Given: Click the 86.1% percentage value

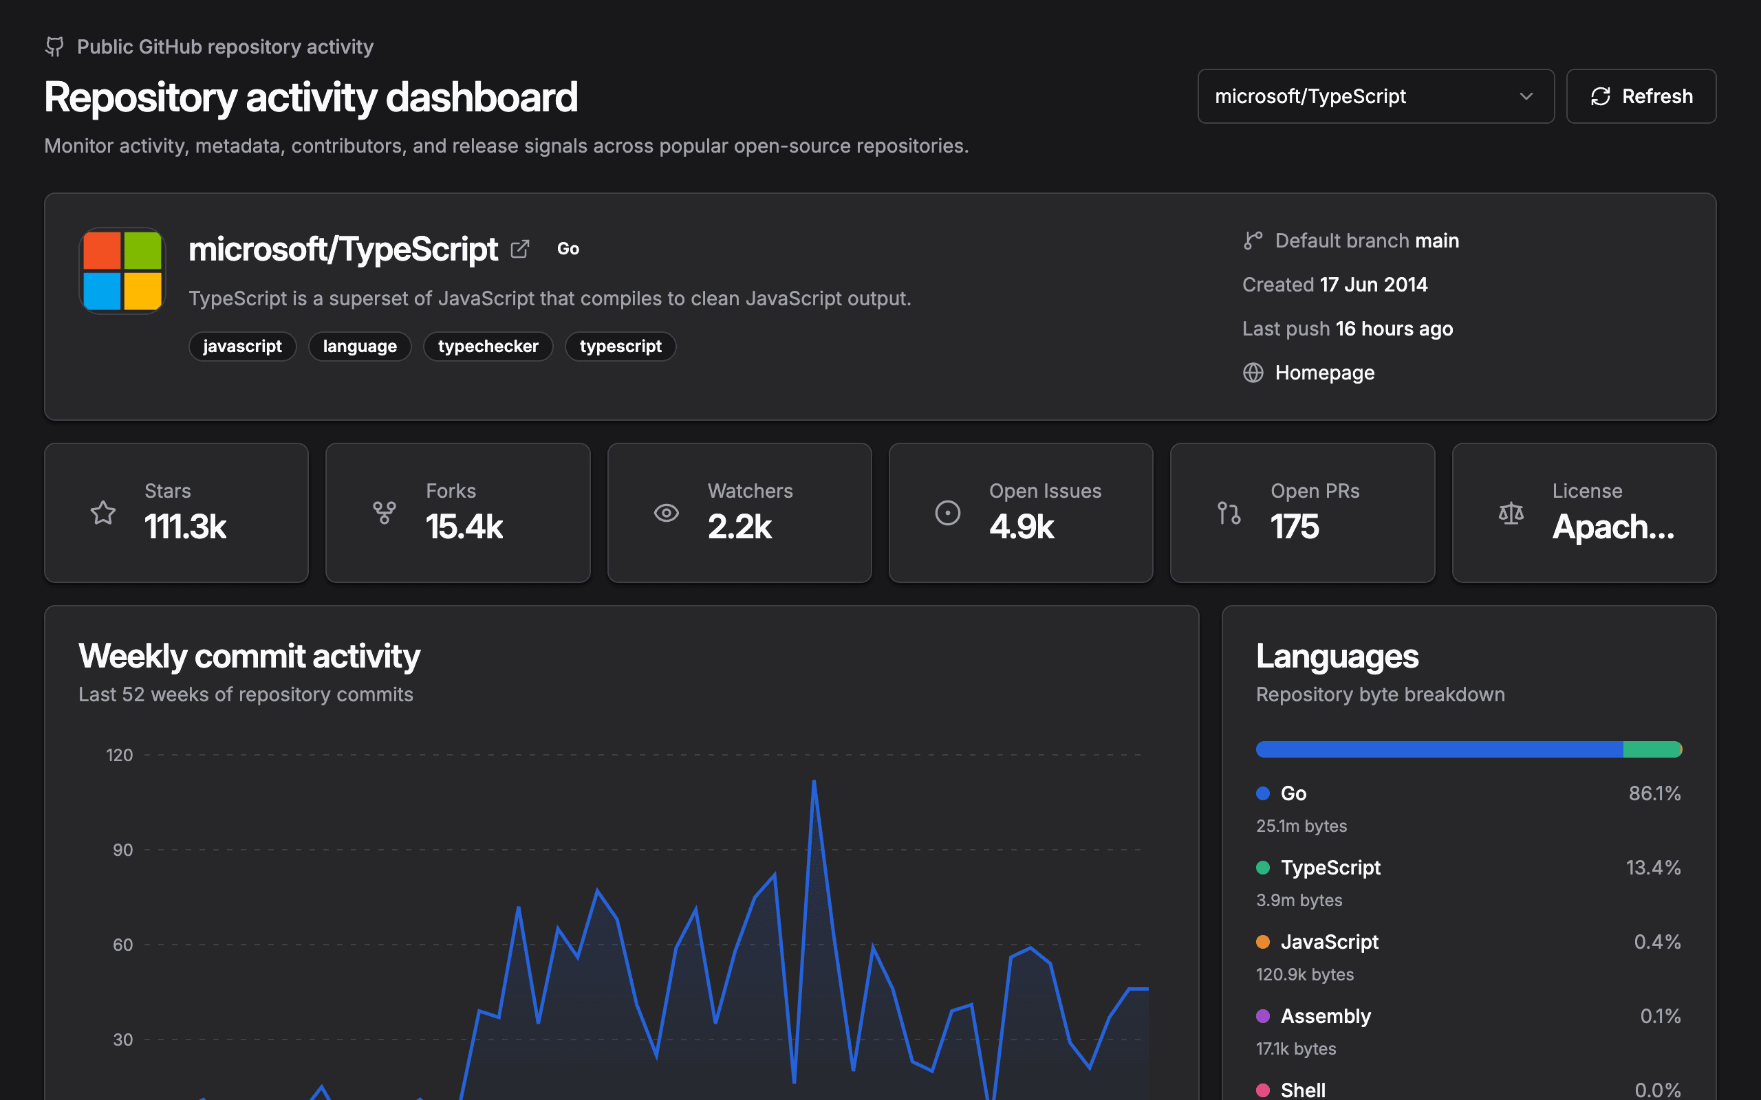Looking at the screenshot, I should pyautogui.click(x=1655, y=793).
